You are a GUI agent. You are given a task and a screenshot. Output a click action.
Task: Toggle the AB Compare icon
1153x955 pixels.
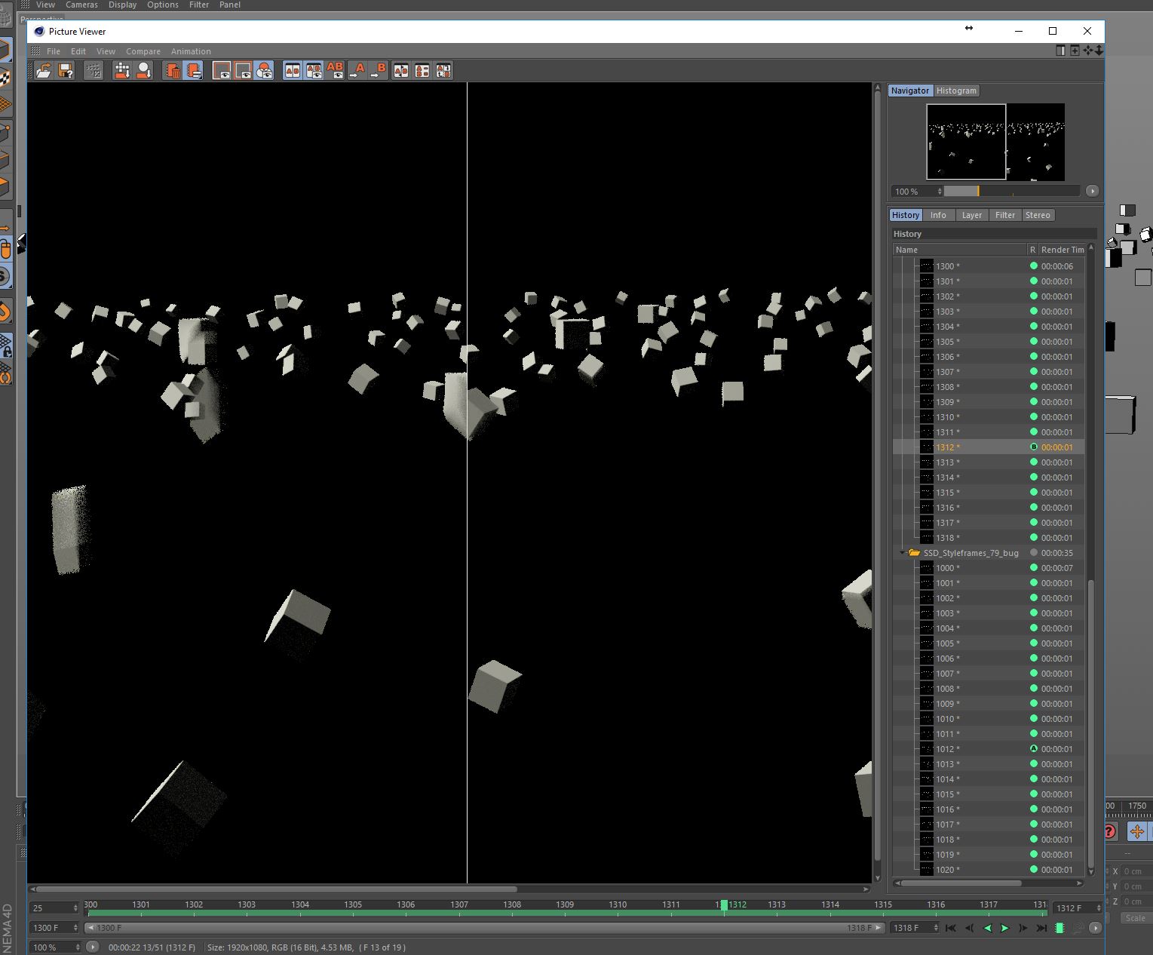(293, 71)
